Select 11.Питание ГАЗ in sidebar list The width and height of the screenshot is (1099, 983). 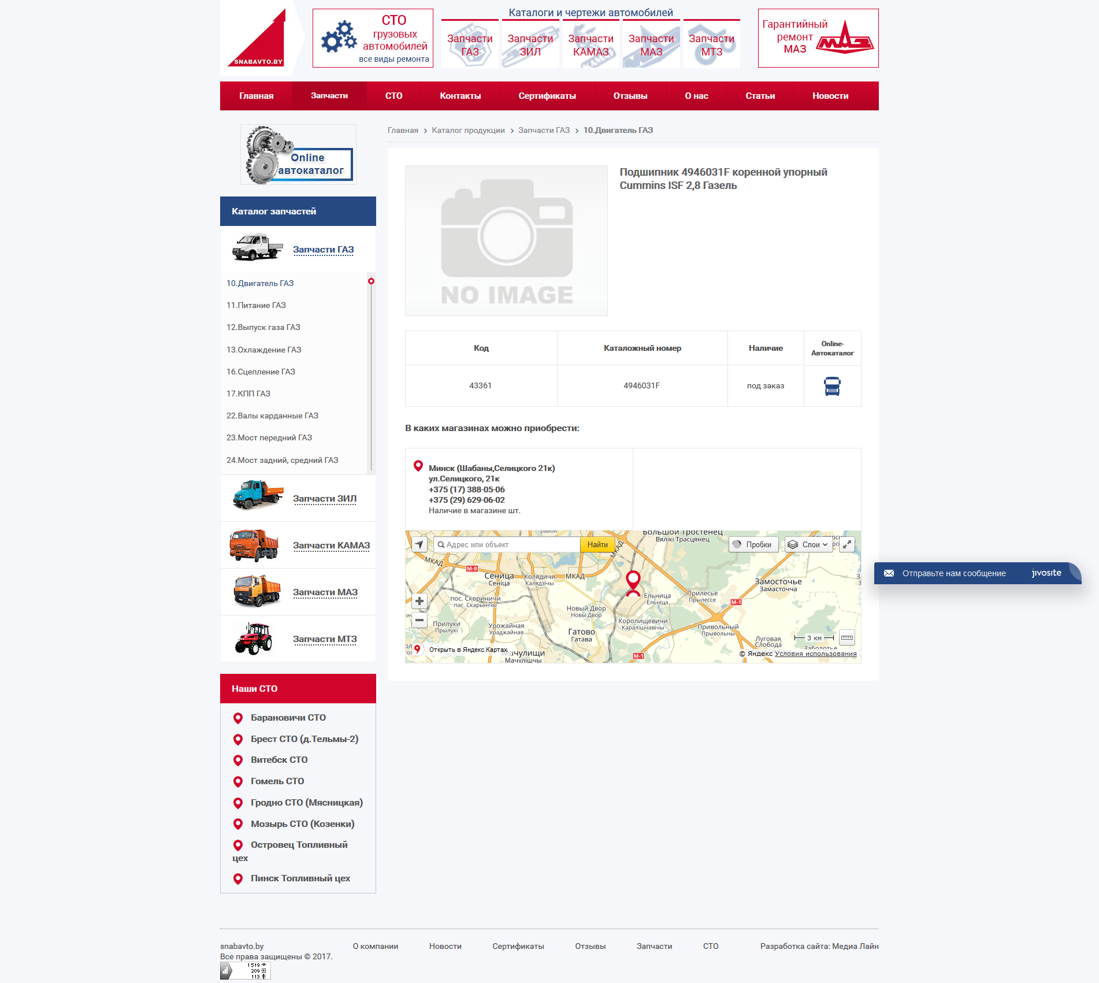256,305
